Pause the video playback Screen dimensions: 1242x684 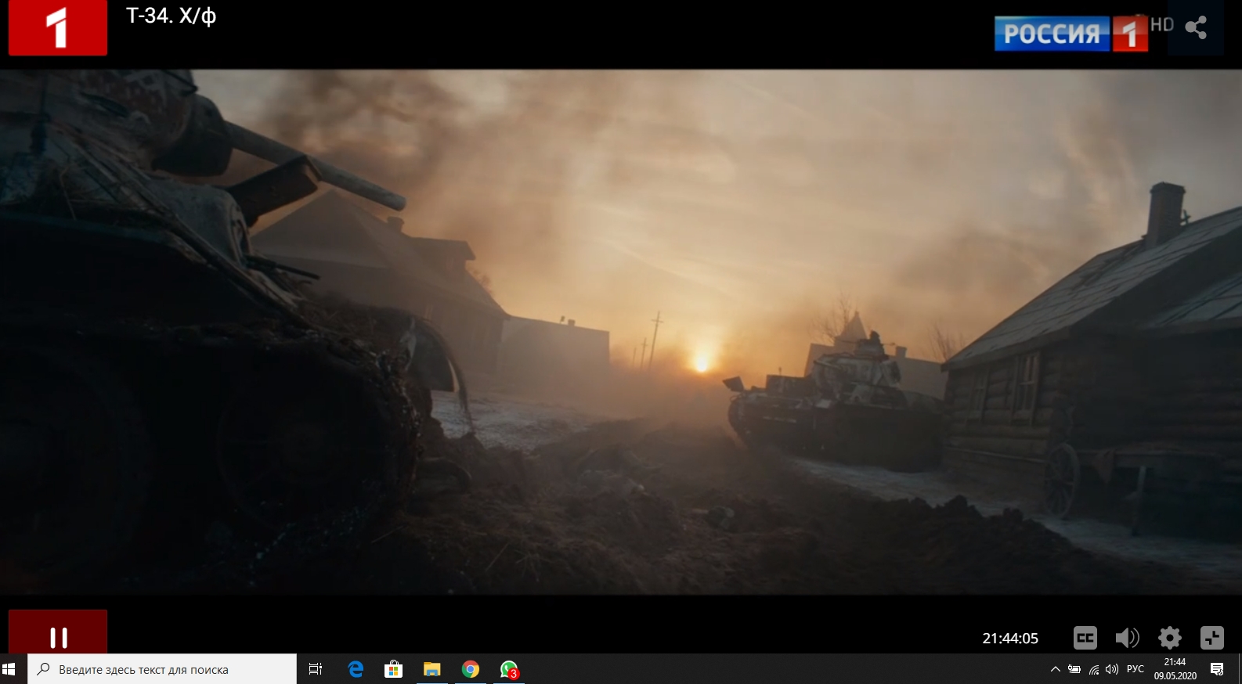coord(58,636)
